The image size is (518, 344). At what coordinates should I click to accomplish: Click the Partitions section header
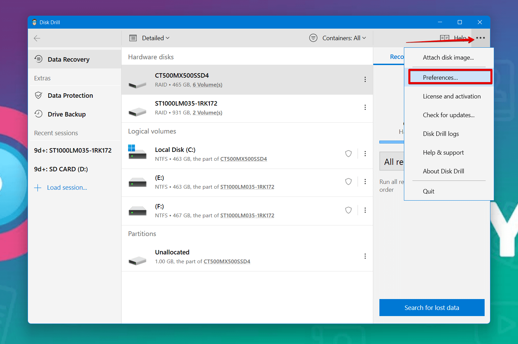click(142, 234)
